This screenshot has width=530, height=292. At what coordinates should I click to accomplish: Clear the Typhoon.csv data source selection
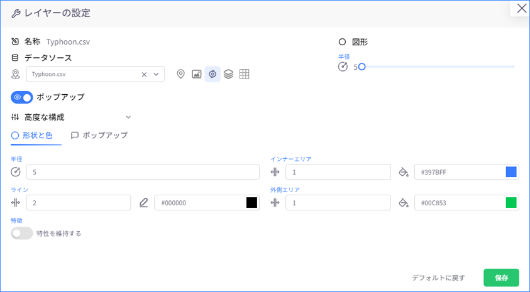click(x=144, y=74)
